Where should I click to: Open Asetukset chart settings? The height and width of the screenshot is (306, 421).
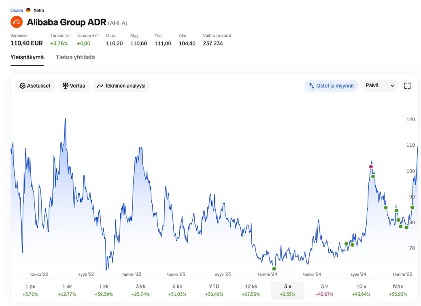tap(35, 86)
